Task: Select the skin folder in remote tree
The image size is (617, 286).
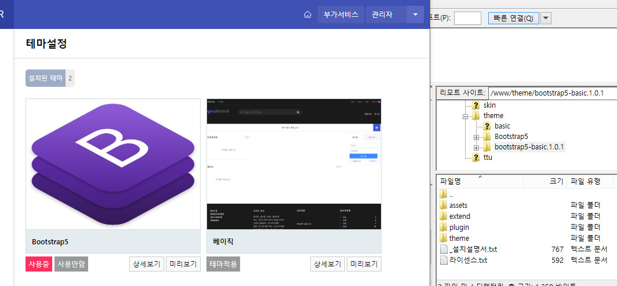Action: pos(489,105)
